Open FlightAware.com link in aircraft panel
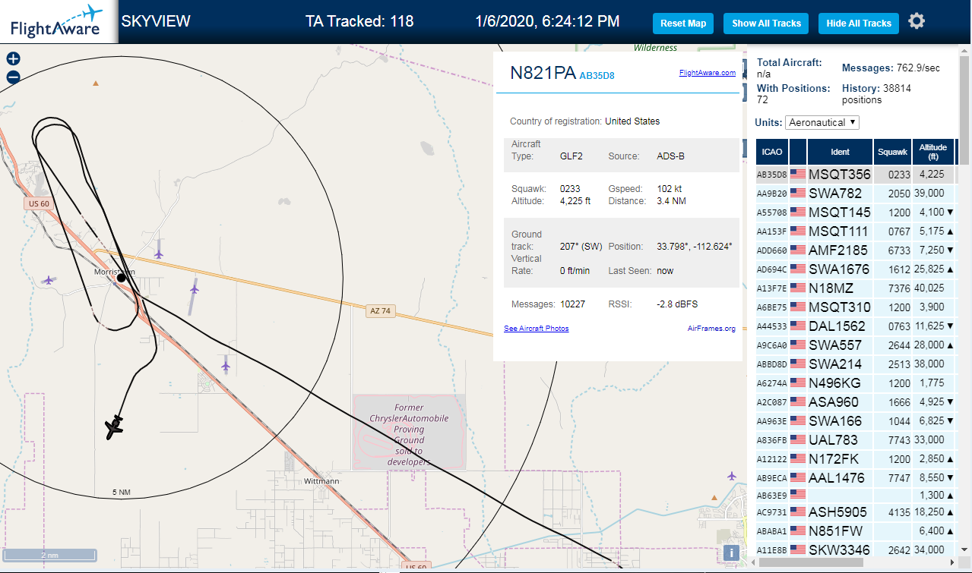Image resolution: width=972 pixels, height=573 pixels. 707,73
